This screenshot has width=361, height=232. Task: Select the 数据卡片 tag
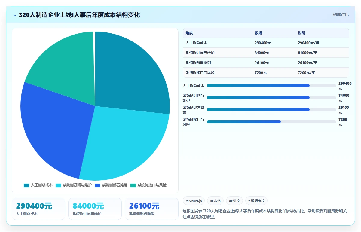click(x=256, y=201)
